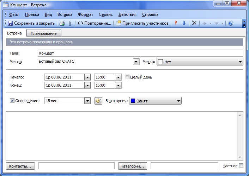Go to previous item arrow
The width and height of the screenshot is (249, 176).
coord(204,23)
